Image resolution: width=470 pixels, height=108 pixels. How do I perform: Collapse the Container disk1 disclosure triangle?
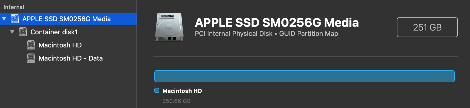[12, 32]
